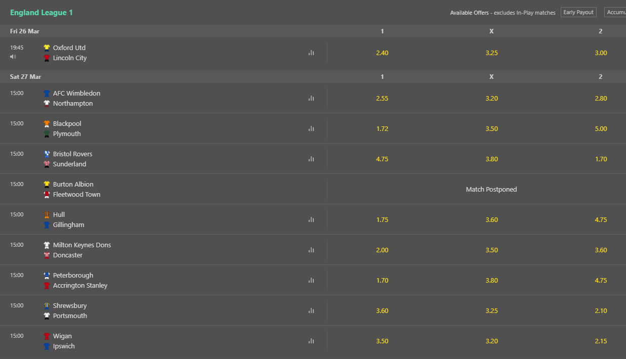Select Ipswich away win odds 2.15
The width and height of the screenshot is (626, 359).
[601, 341]
